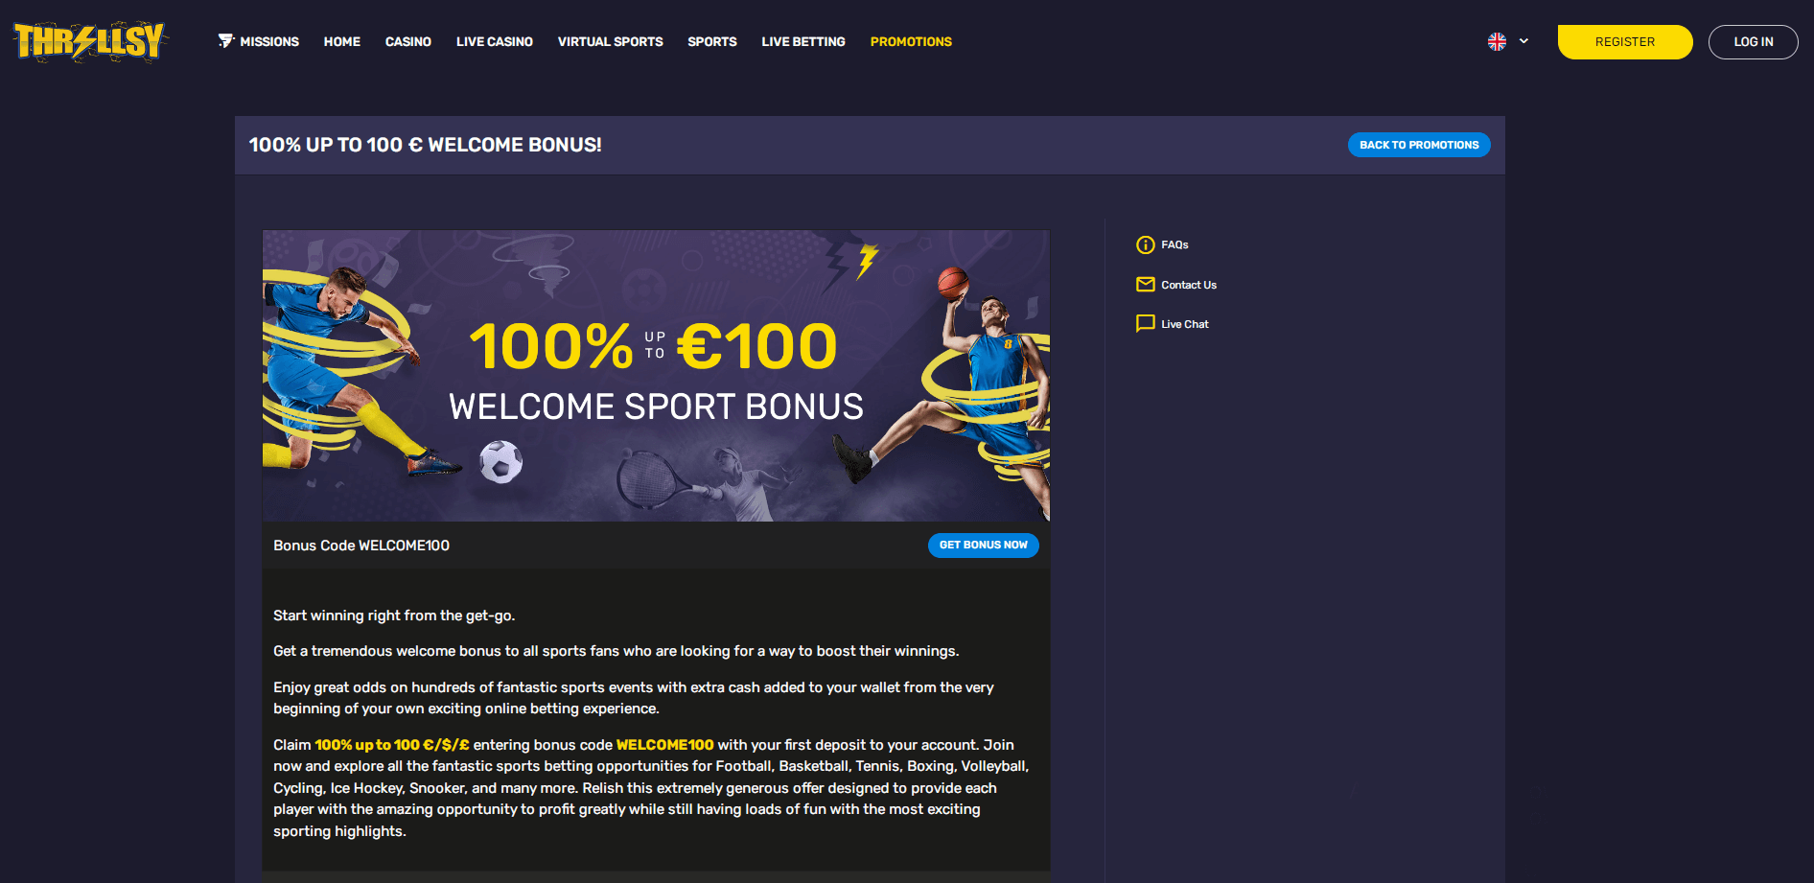Click the Contact Us envelope icon
This screenshot has width=1814, height=883.
pos(1145,285)
